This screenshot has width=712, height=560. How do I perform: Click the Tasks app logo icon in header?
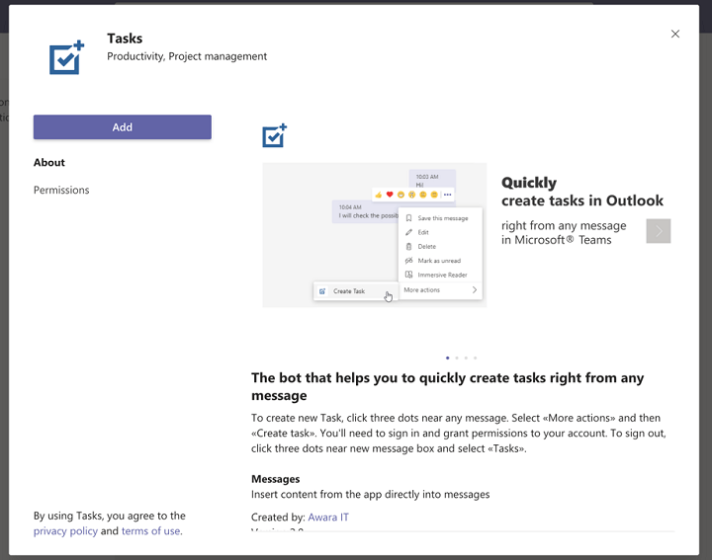click(x=66, y=57)
